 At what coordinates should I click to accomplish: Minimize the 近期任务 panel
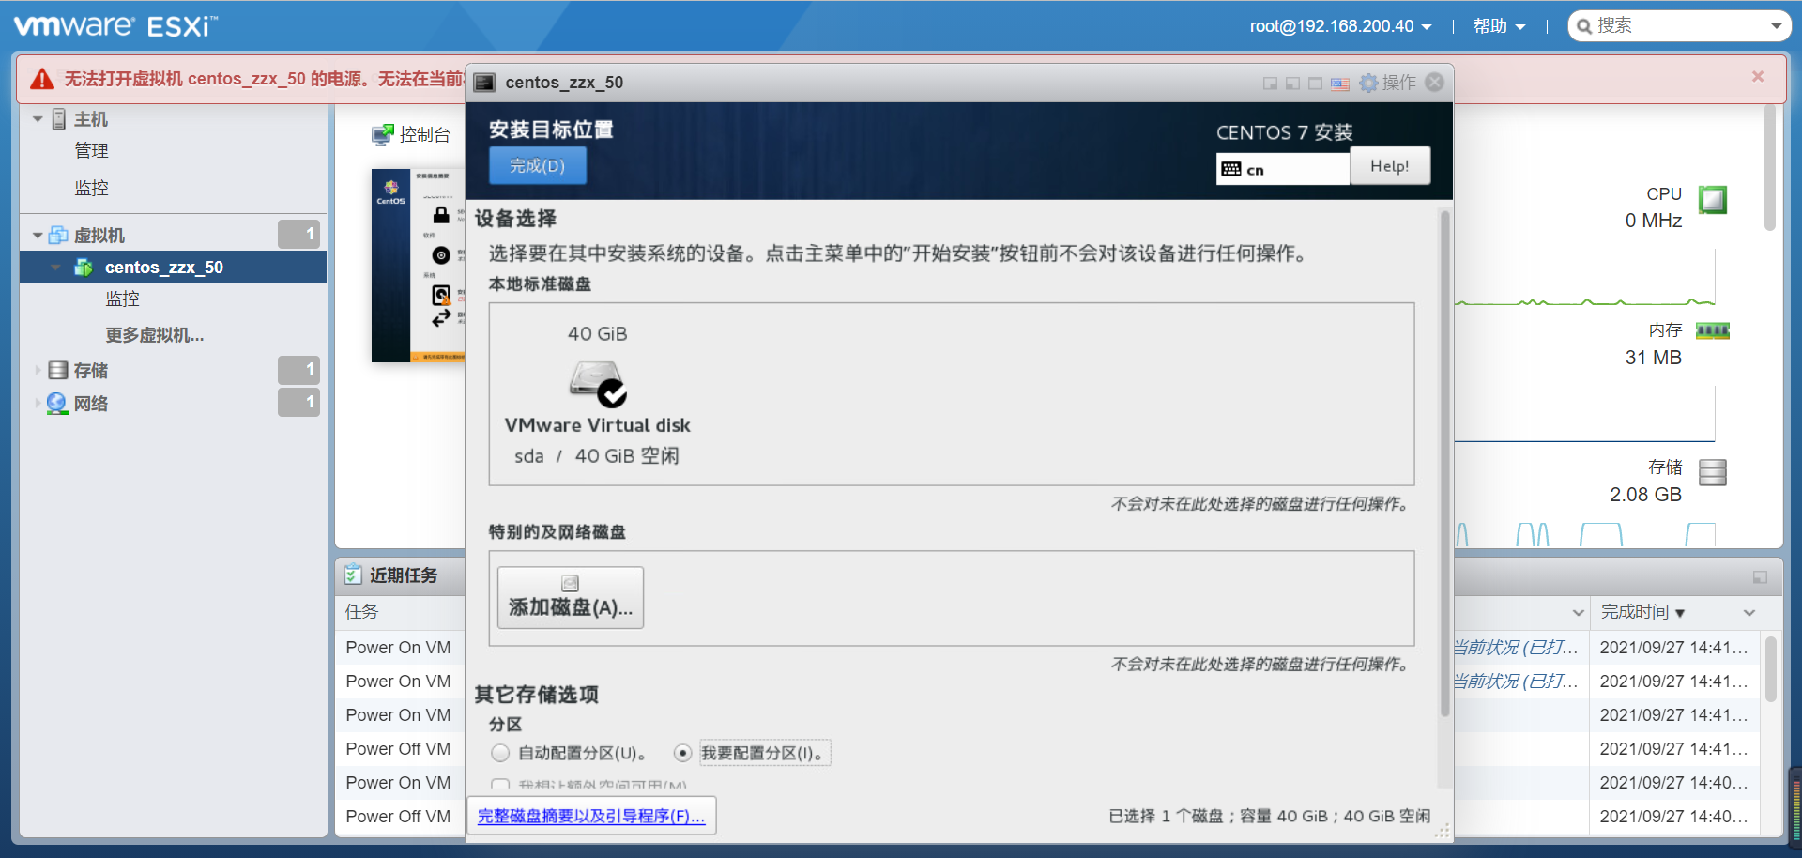point(1760,577)
